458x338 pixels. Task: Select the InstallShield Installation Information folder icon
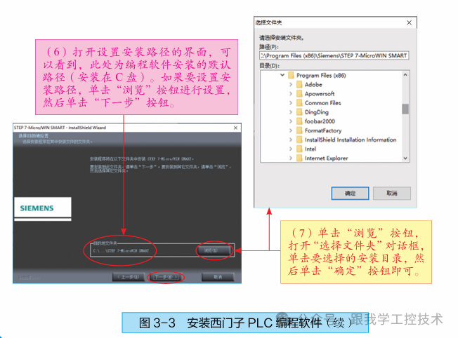coord(299,140)
